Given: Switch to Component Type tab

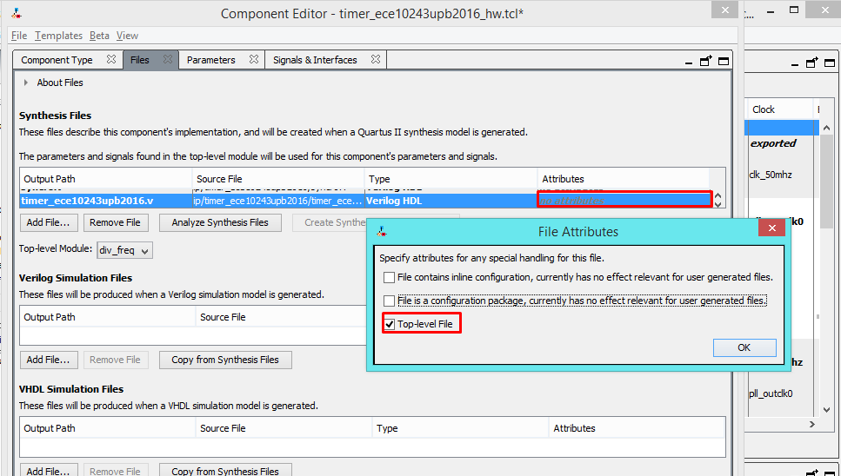Looking at the screenshot, I should (57, 60).
